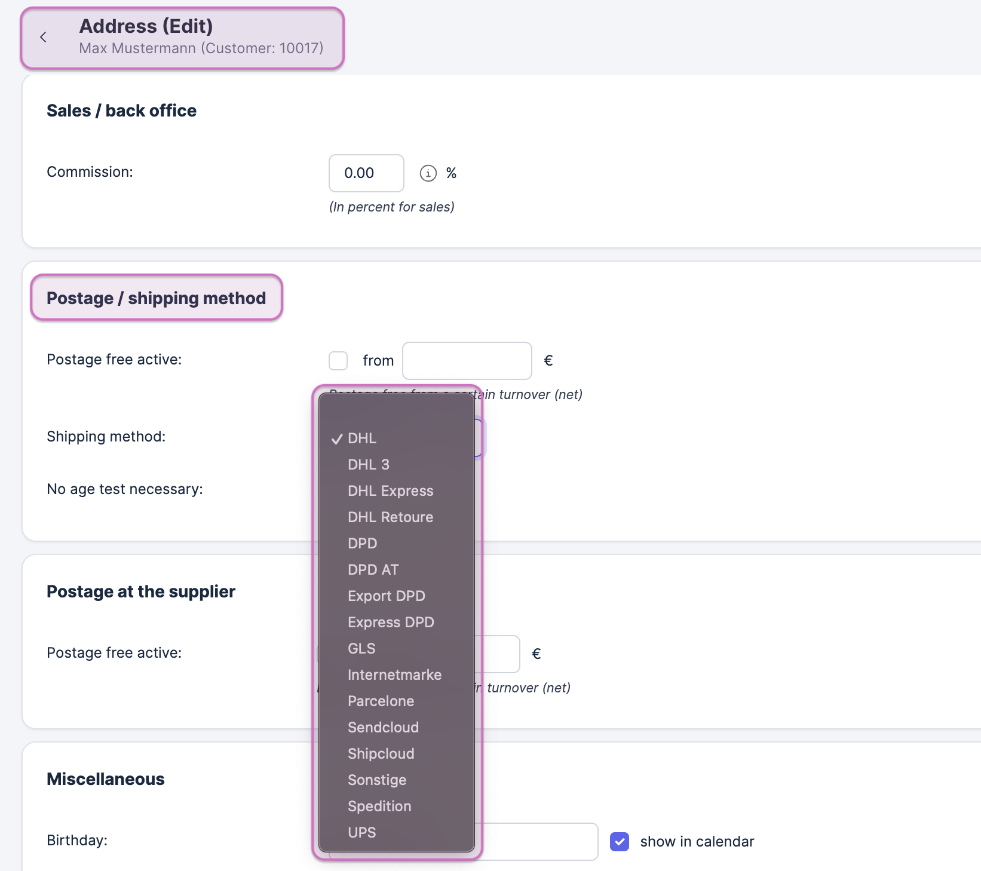Select Export DPD option
Viewport: 981px width, 871px height.
(386, 596)
